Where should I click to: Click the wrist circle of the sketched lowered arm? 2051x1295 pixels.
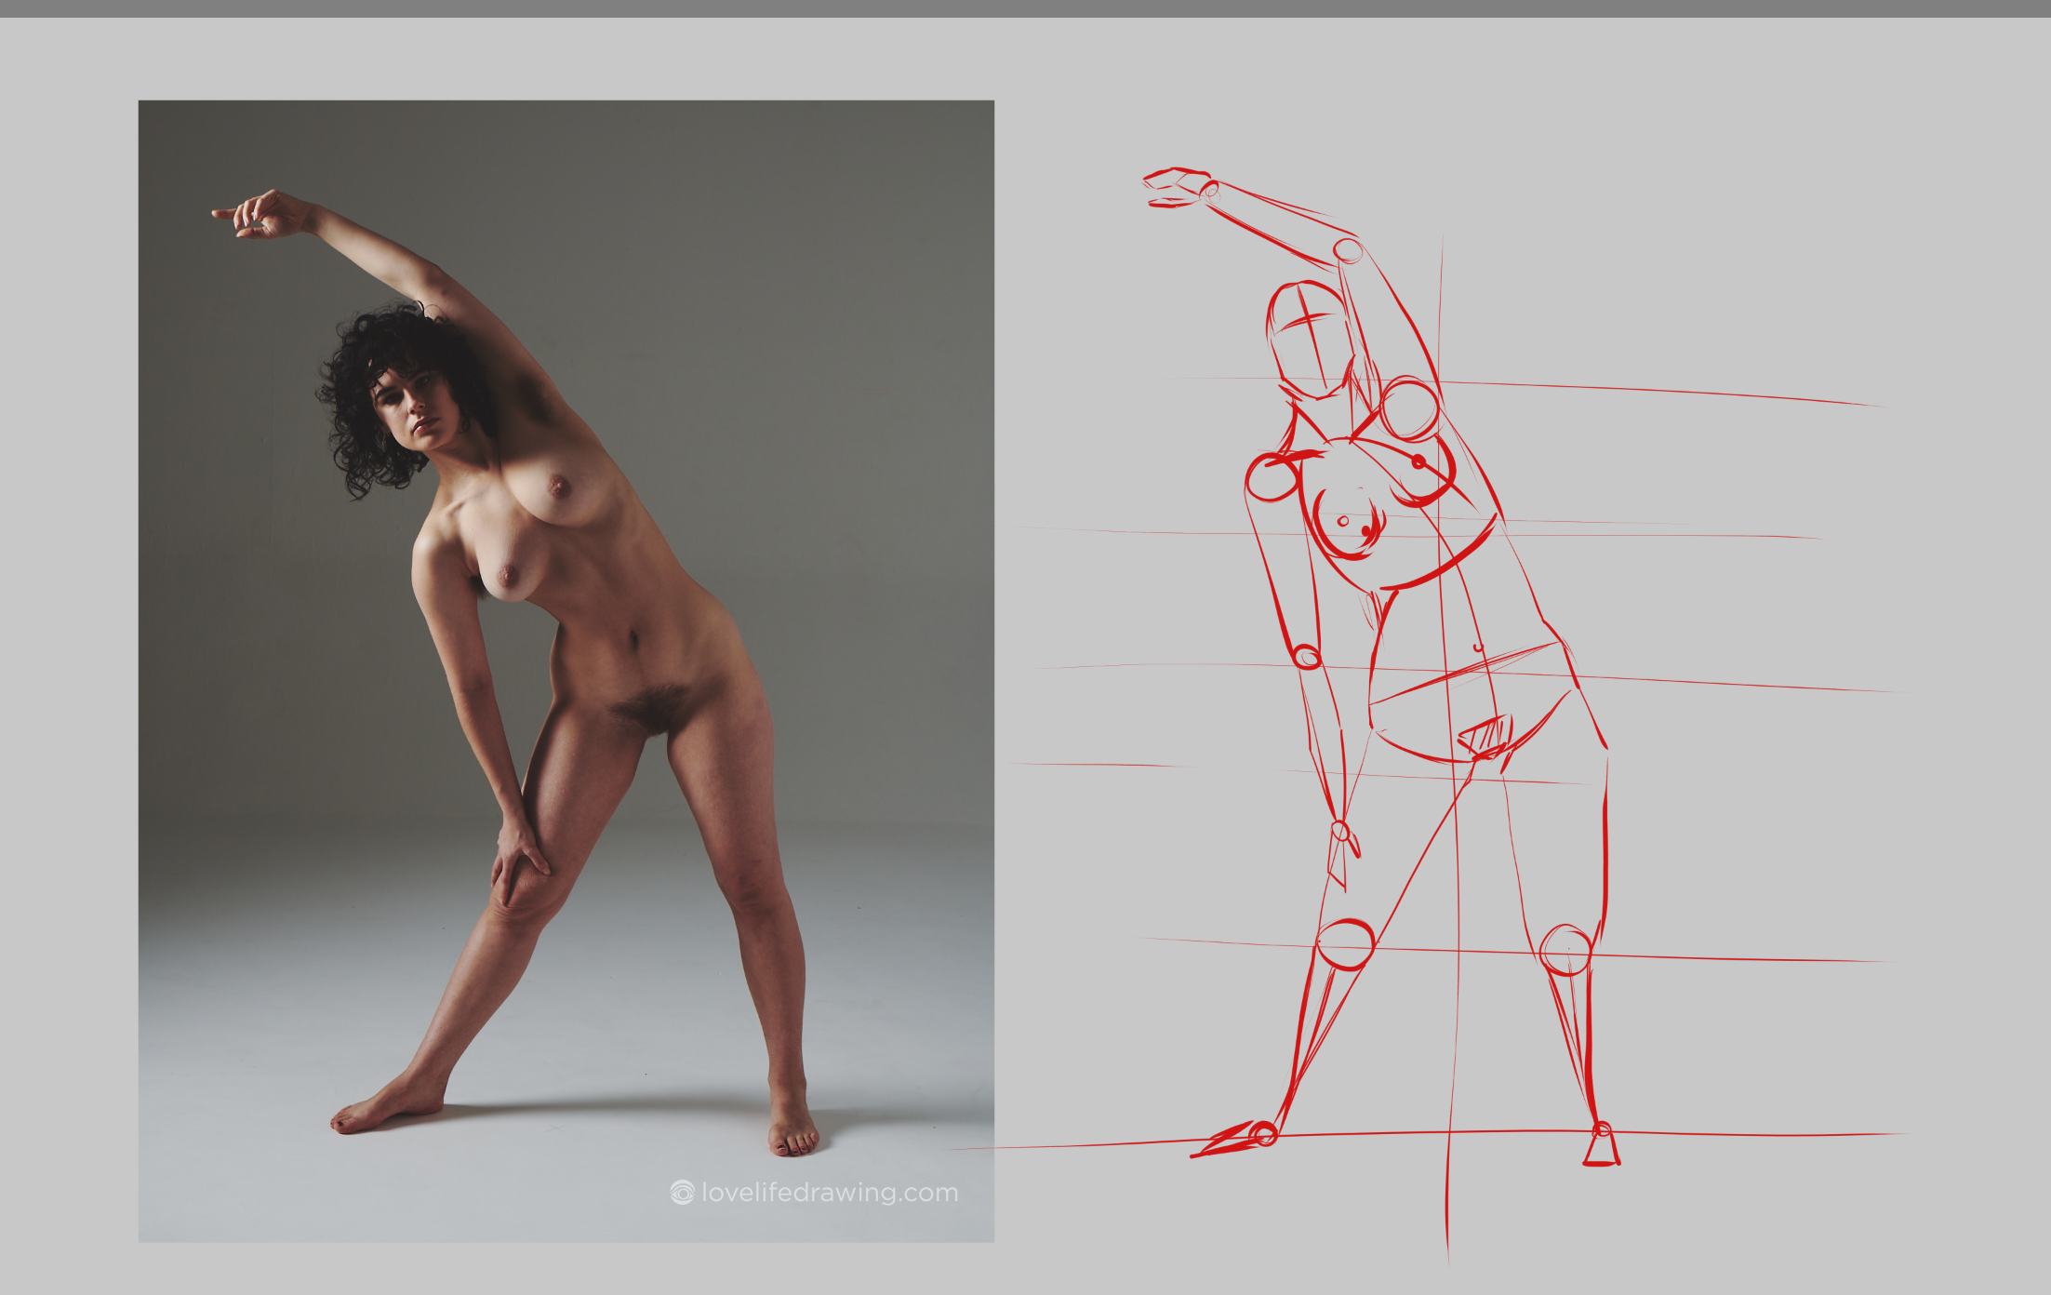(x=1339, y=830)
